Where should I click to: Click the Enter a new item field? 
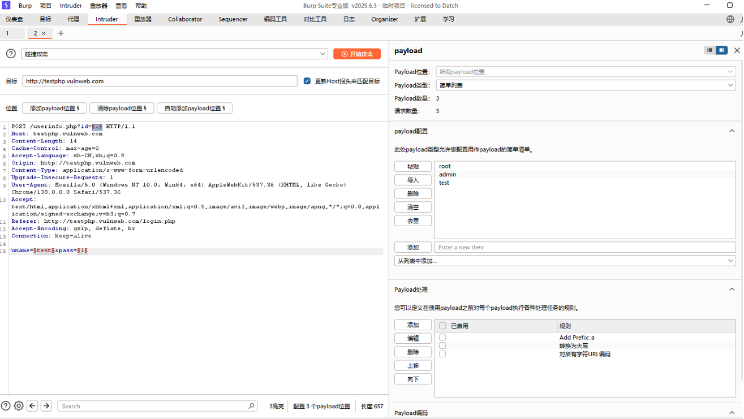pos(585,247)
